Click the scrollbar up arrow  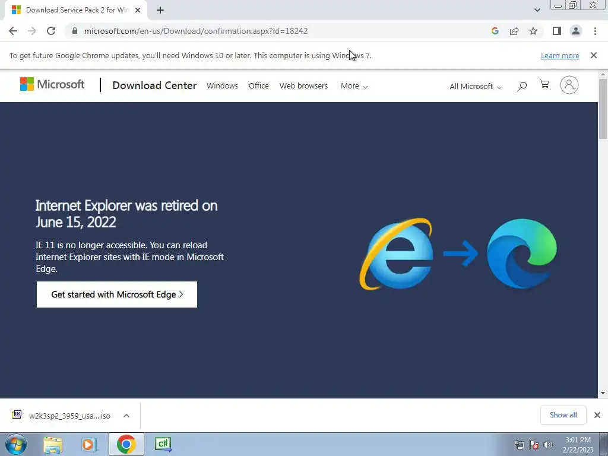[603, 74]
